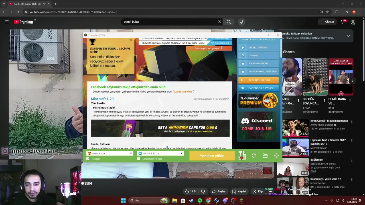Run the YouTube search magnifier

point(229,22)
